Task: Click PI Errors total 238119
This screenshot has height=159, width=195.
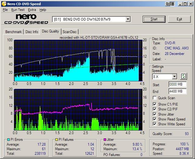Action: [x=40, y=154]
